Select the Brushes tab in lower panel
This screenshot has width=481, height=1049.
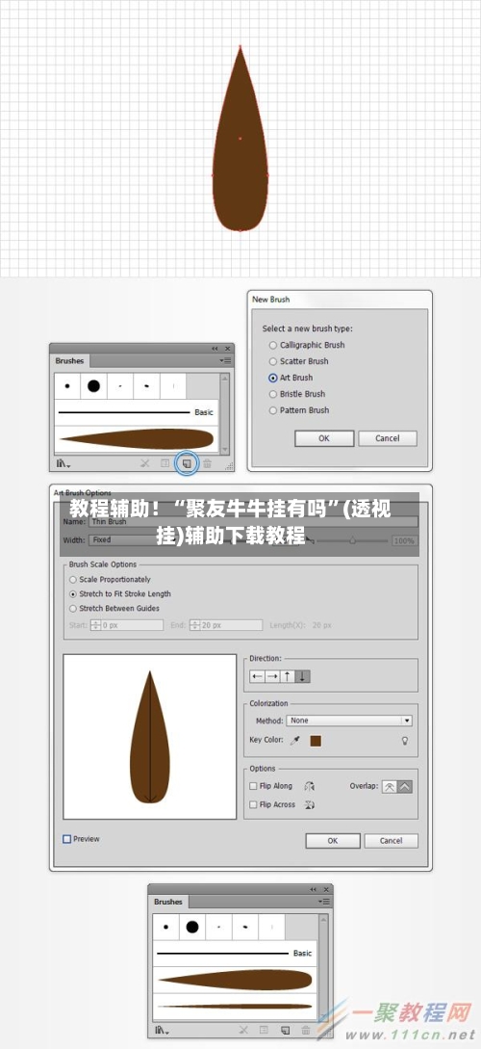(x=168, y=902)
